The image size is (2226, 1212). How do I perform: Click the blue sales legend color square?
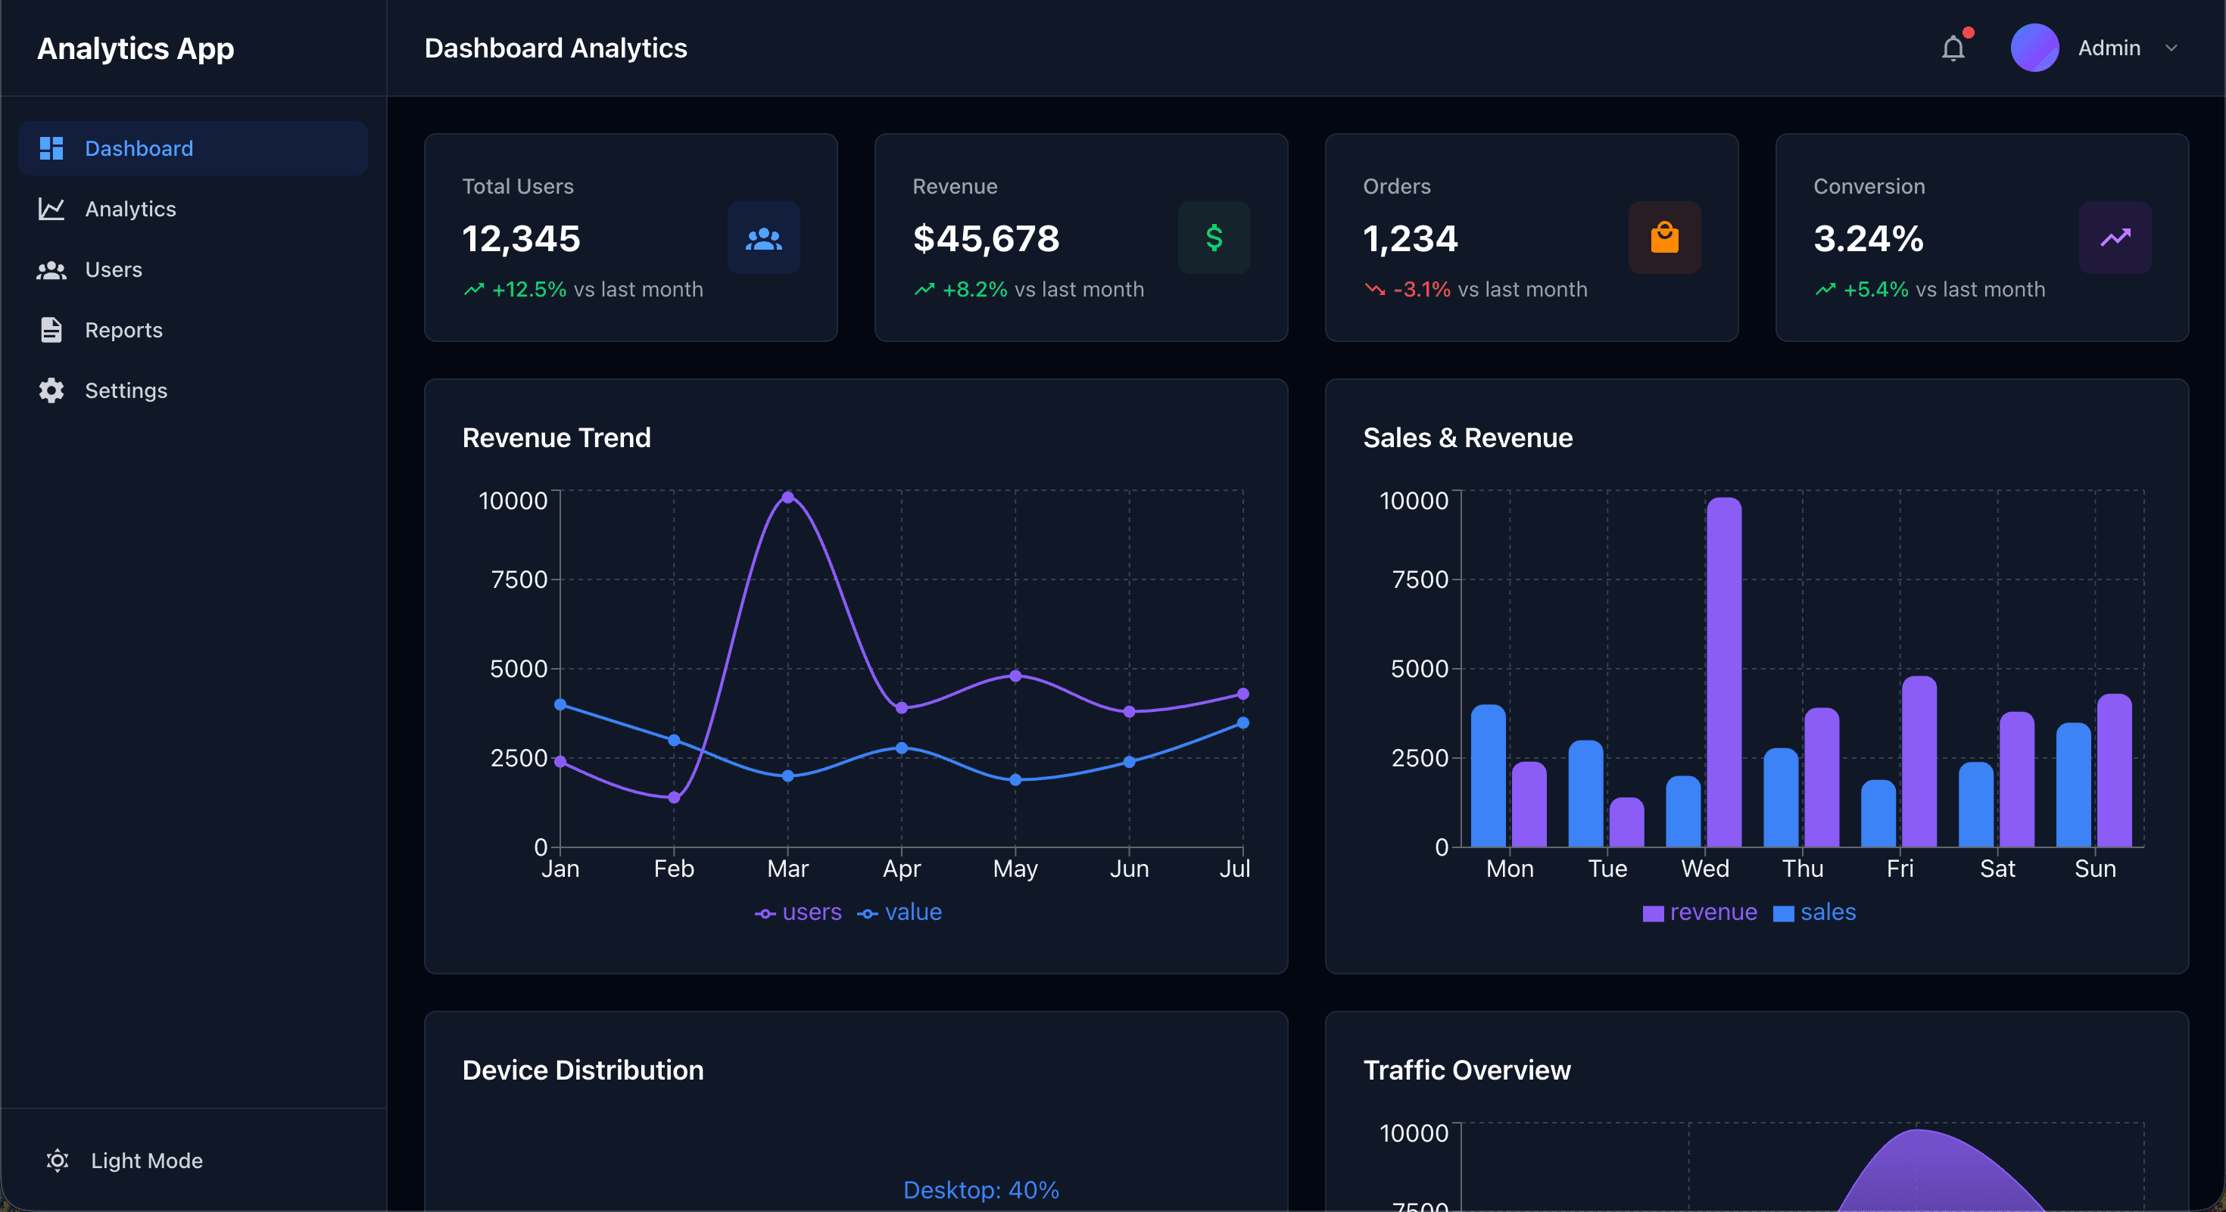(x=1784, y=914)
